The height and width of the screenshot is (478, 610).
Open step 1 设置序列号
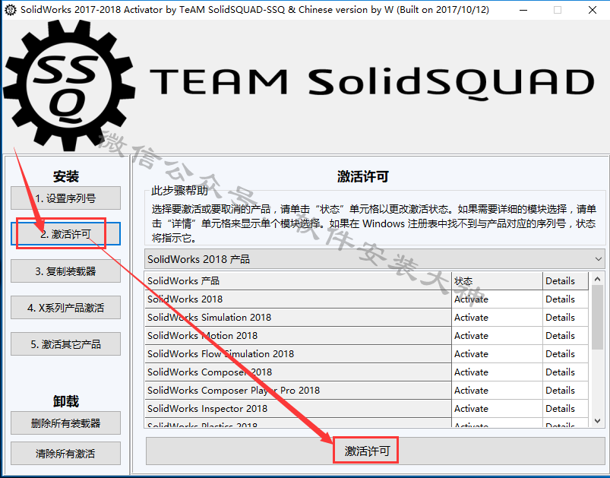tap(65, 198)
